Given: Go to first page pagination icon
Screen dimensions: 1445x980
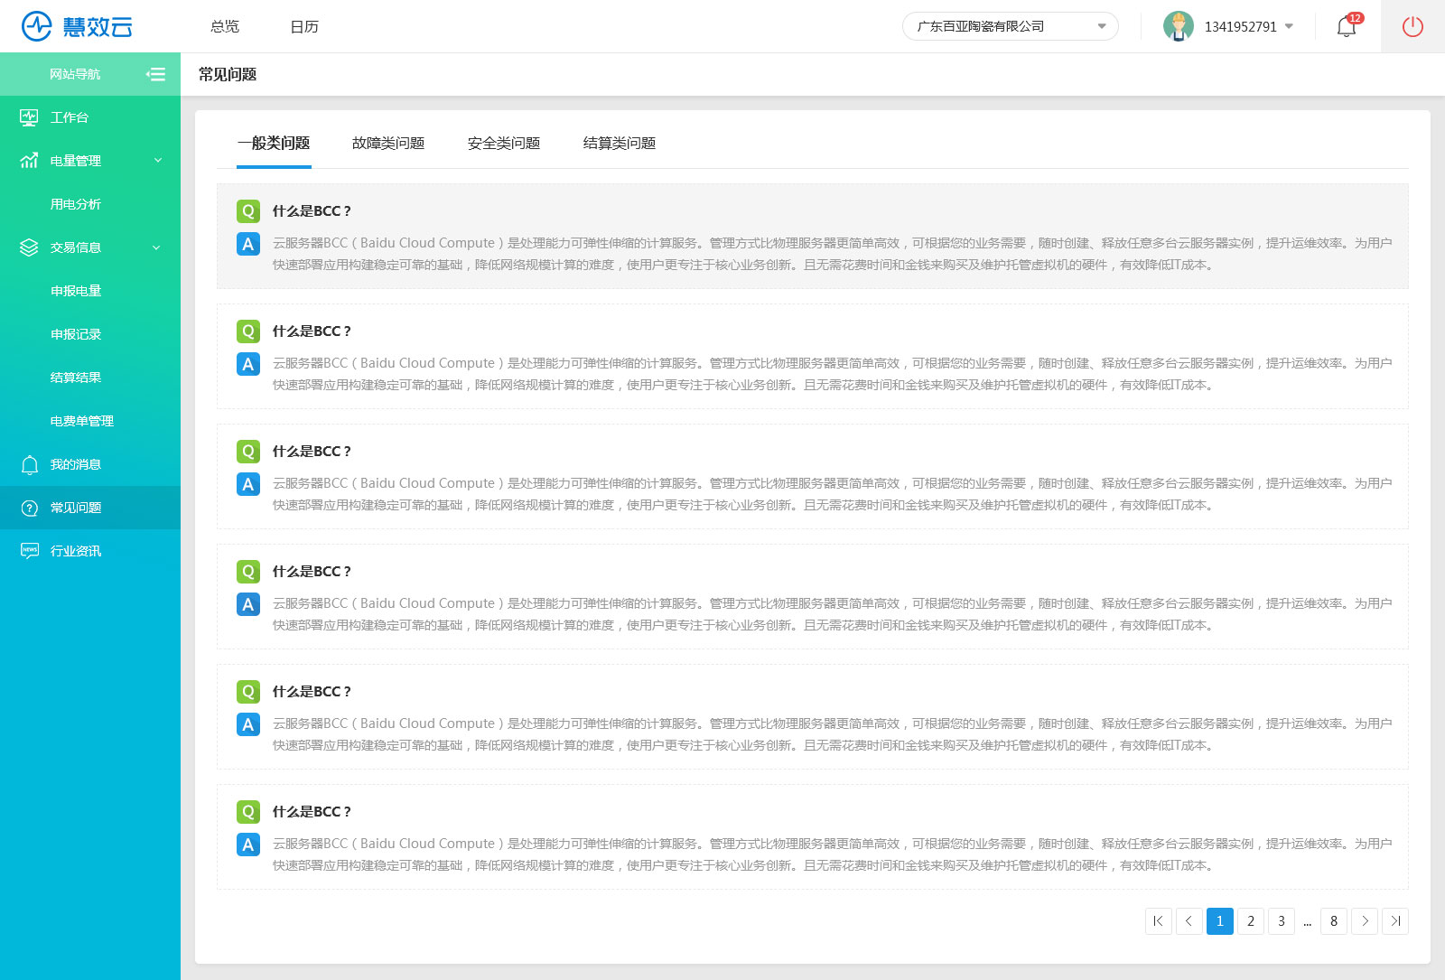Looking at the screenshot, I should (1159, 921).
